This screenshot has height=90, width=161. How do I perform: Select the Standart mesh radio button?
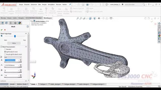5,49
